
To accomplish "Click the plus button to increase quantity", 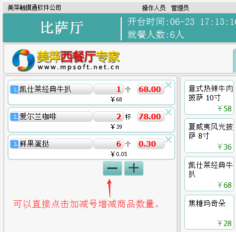I will click(134, 168).
